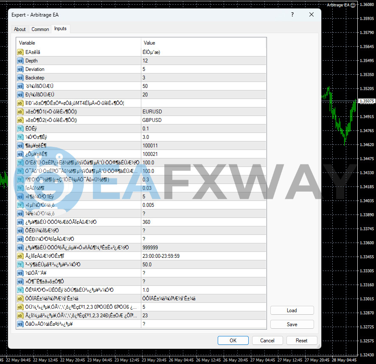The image size is (376, 364).
Task: Open the dialog help question mark
Action: (292, 14)
